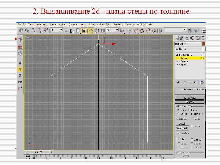This screenshot has width=220, height=165.
Task: Open the Utilities hammer panel tab
Action: (203, 38)
